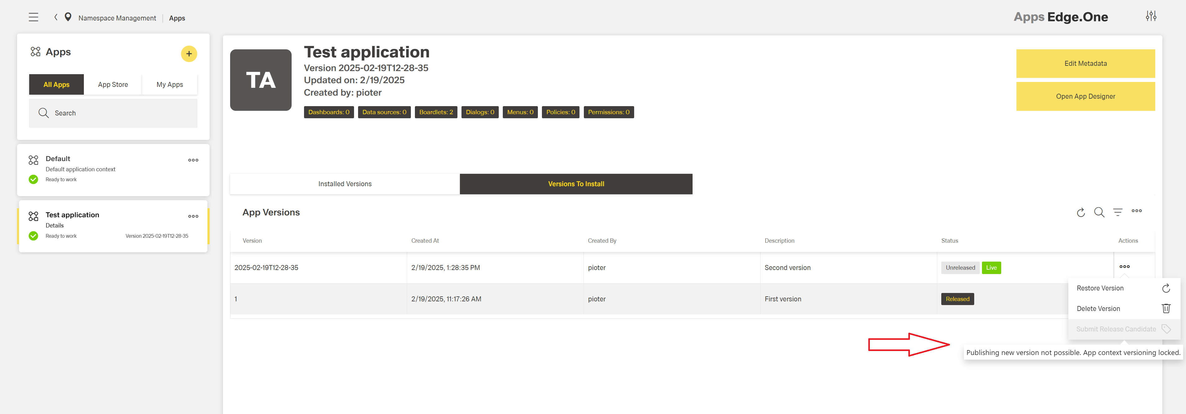The image size is (1186, 414).
Task: Click the yellow plus button to add an app
Action: [189, 53]
